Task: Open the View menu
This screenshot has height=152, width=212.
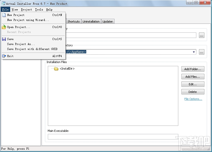Action: click(15, 9)
